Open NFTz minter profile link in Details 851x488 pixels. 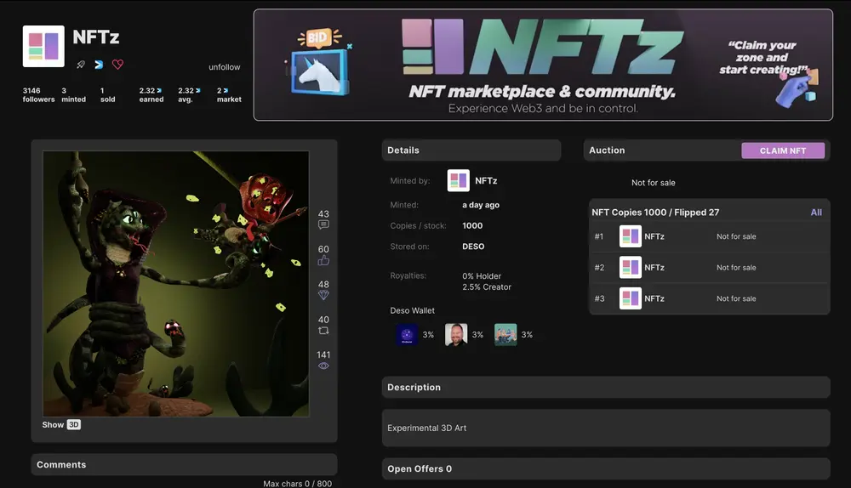(x=486, y=180)
